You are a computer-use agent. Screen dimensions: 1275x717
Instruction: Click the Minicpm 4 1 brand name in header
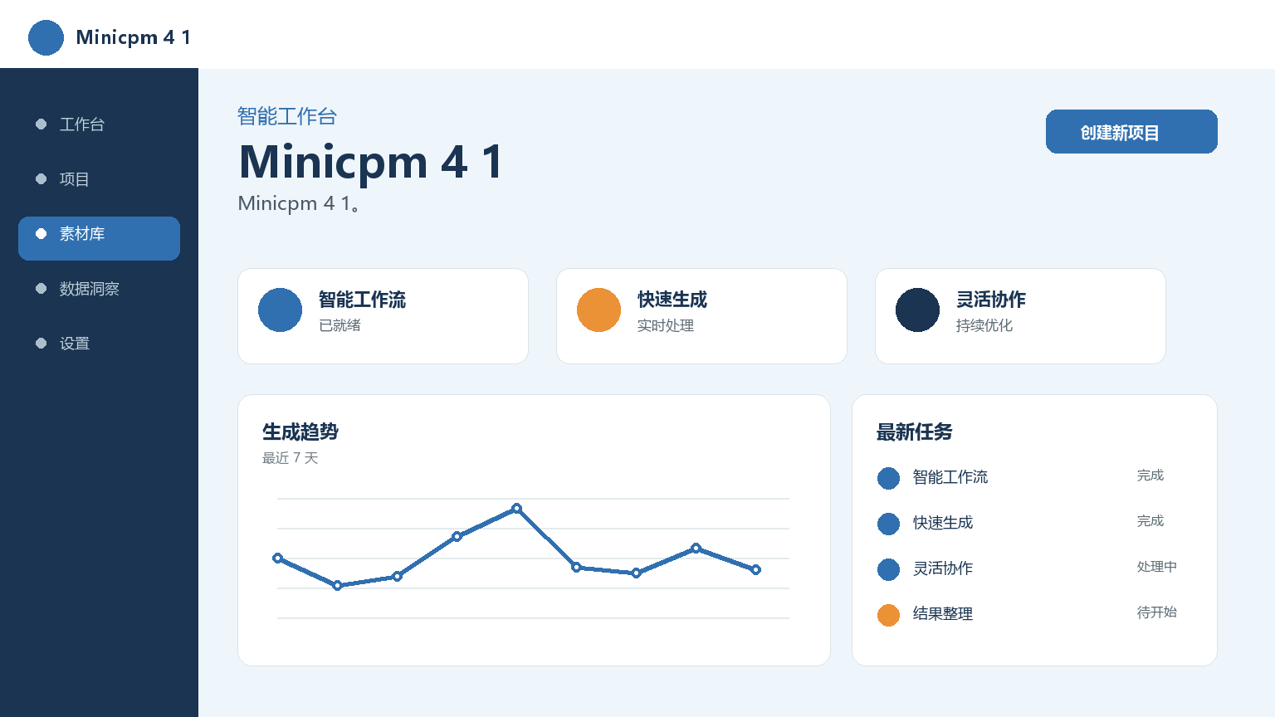(134, 37)
